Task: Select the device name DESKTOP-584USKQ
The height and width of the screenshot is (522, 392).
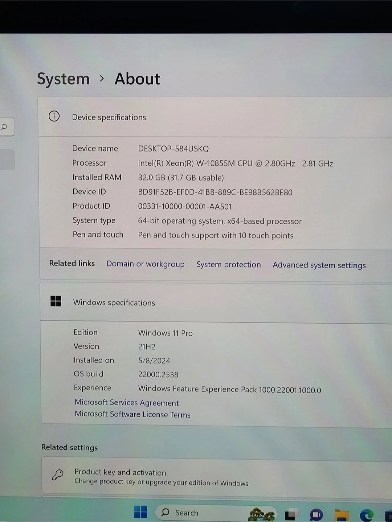Action: [x=173, y=149]
